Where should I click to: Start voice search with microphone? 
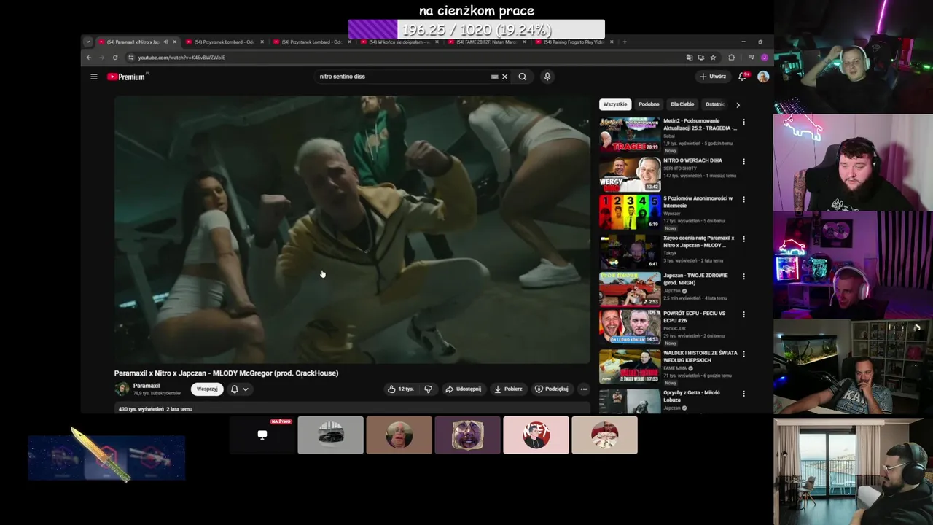[547, 77]
